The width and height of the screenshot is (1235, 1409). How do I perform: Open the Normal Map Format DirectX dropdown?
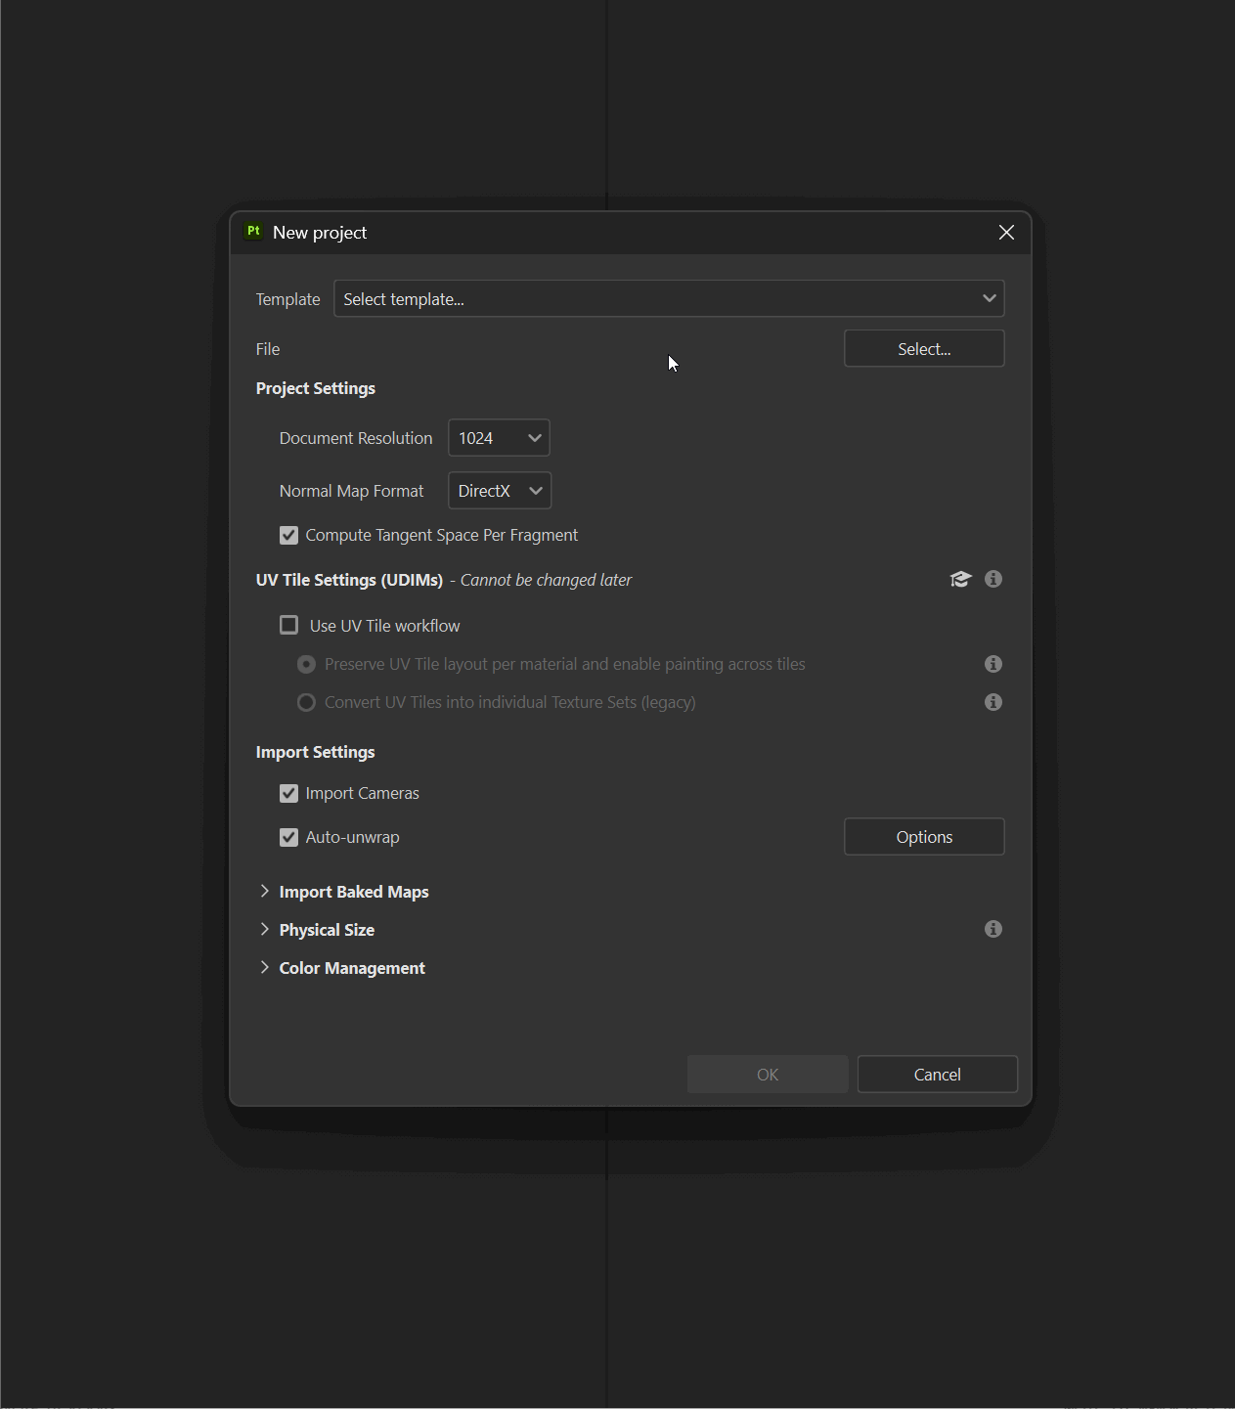(500, 491)
